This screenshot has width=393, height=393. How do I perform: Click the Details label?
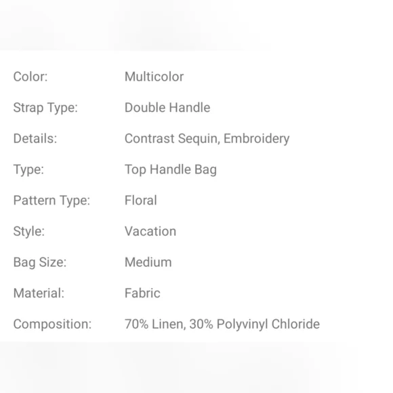pyautogui.click(x=35, y=139)
